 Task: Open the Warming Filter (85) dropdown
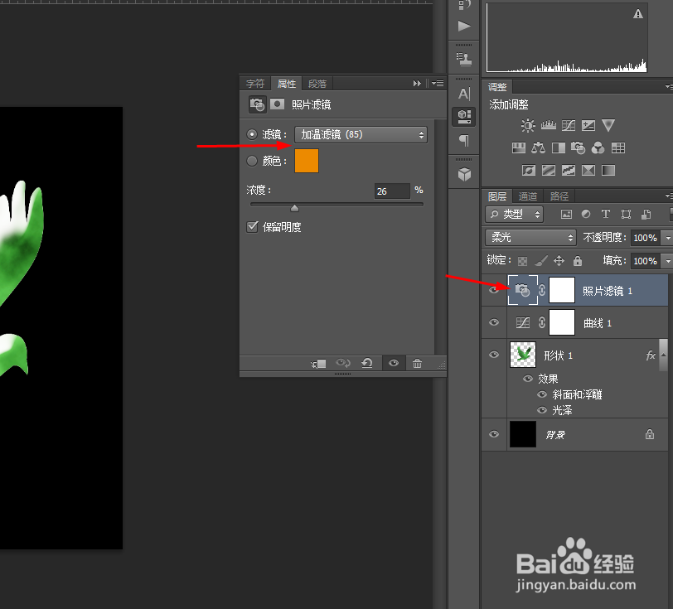361,135
